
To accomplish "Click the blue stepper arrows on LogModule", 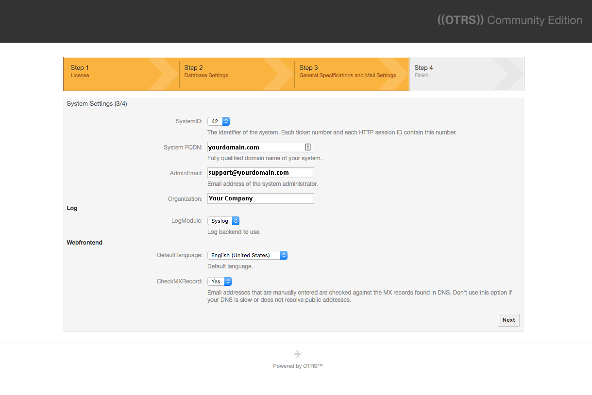I will tap(236, 221).
